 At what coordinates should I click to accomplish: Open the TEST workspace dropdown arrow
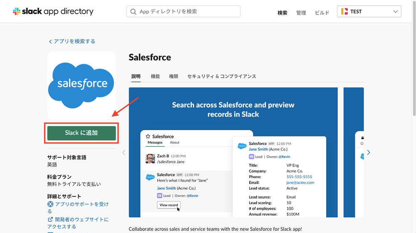coord(395,12)
